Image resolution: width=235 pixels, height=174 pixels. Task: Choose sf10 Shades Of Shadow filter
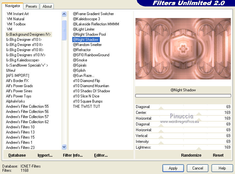[91, 91]
